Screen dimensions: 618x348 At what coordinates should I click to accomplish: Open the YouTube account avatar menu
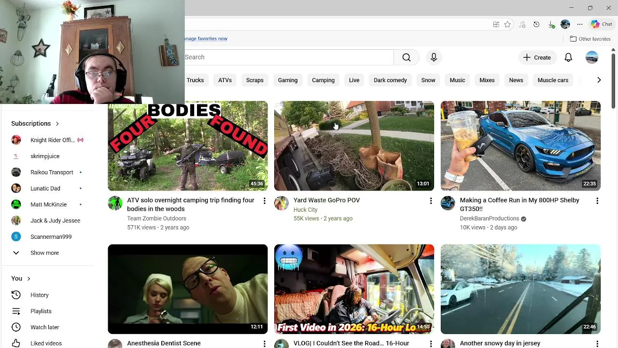pyautogui.click(x=592, y=58)
